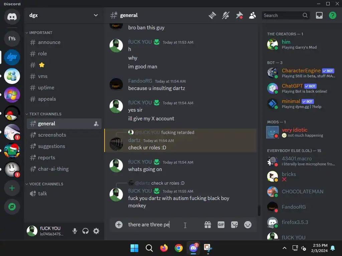This screenshot has width=342, height=256.
Task: Launch Firefox from the taskbar
Action: pos(164,248)
